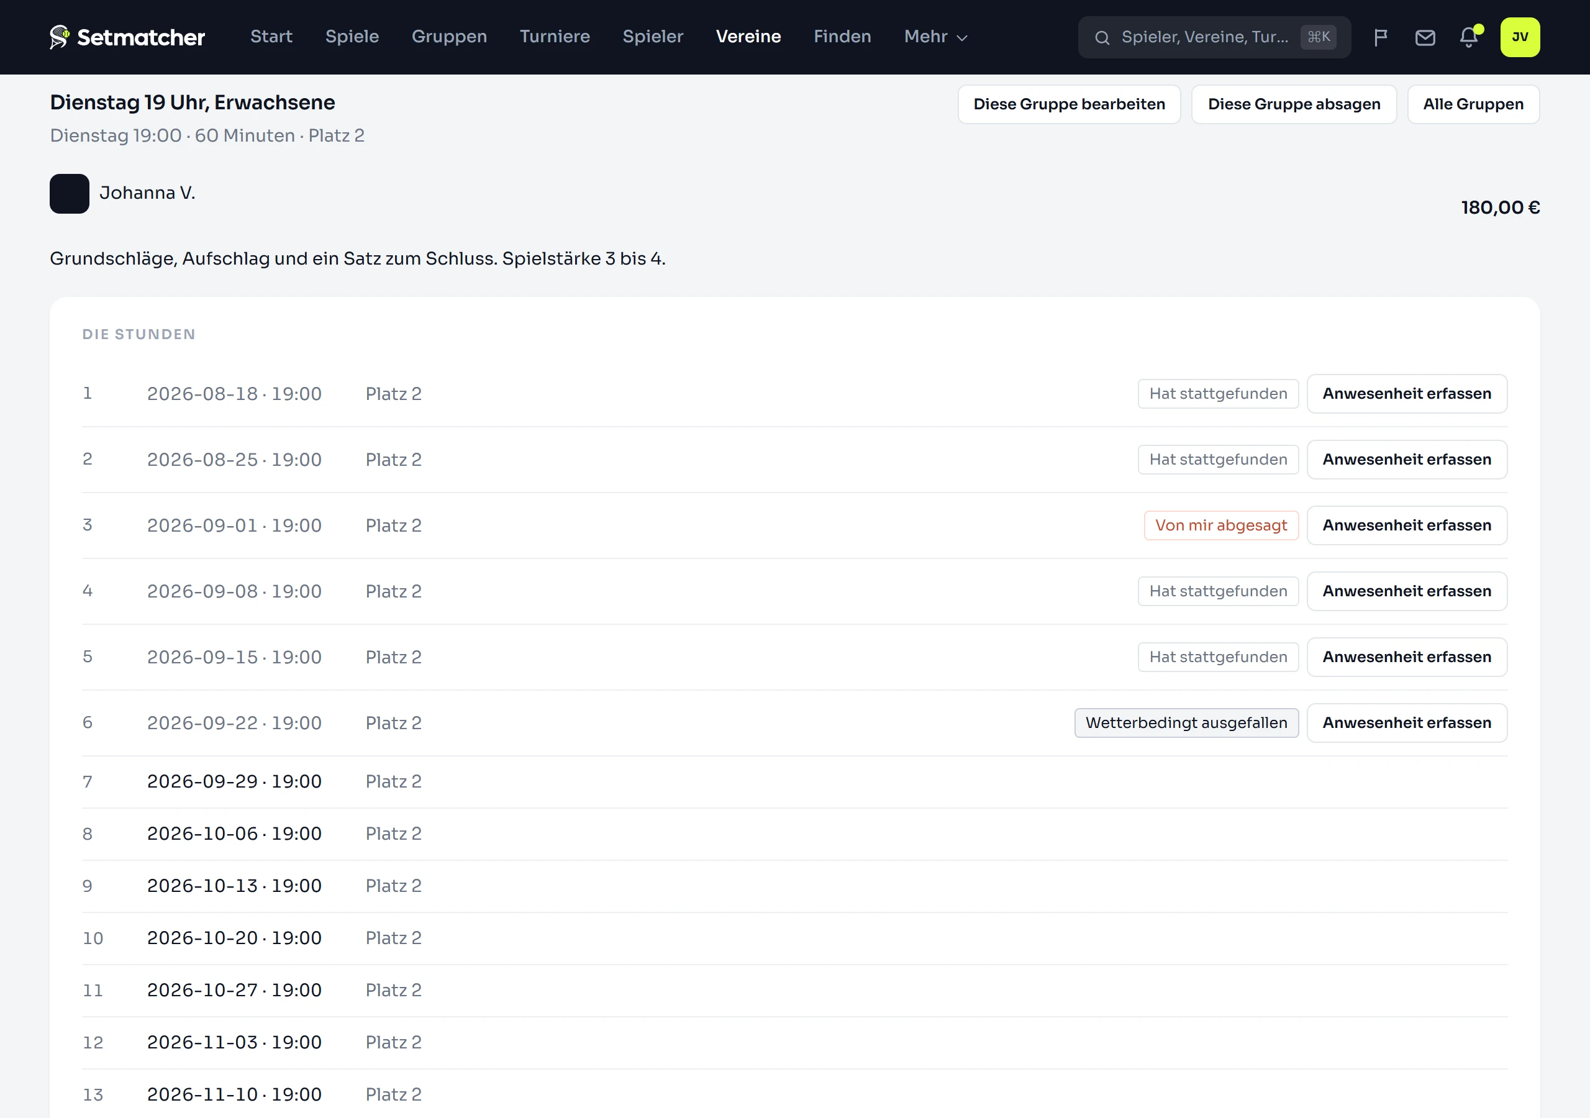Screen dimensions: 1590x1118
Task: Open the Turniere menu item
Action: [555, 37]
